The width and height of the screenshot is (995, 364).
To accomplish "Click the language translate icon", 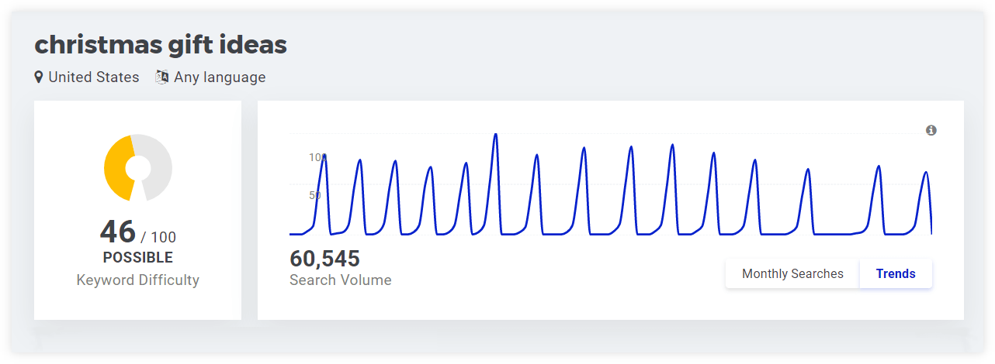I will click(x=162, y=77).
